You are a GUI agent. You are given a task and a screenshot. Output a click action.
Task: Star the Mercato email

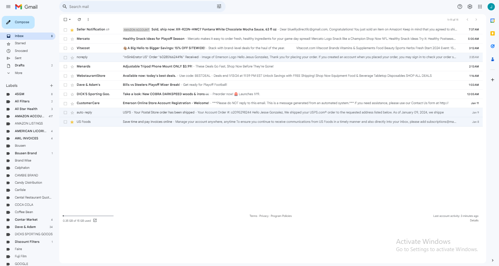click(72, 39)
